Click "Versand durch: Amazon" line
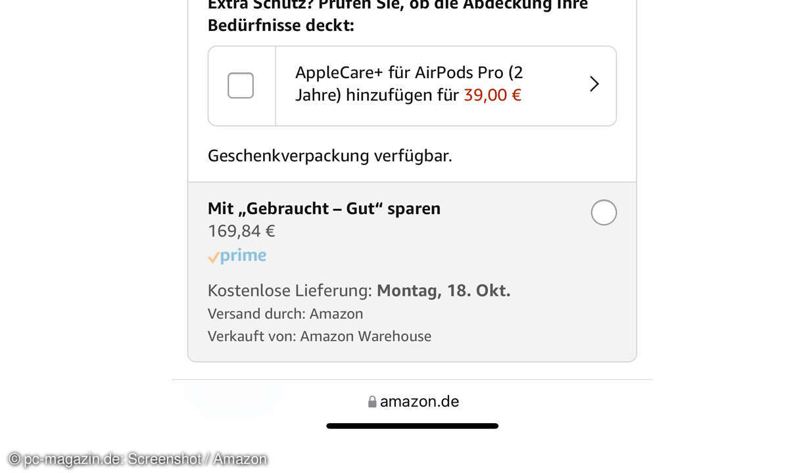The width and height of the screenshot is (789, 473). tap(285, 313)
